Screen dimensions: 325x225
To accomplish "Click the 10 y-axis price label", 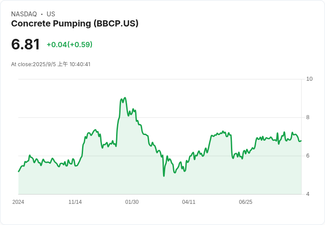I will (x=309, y=79).
